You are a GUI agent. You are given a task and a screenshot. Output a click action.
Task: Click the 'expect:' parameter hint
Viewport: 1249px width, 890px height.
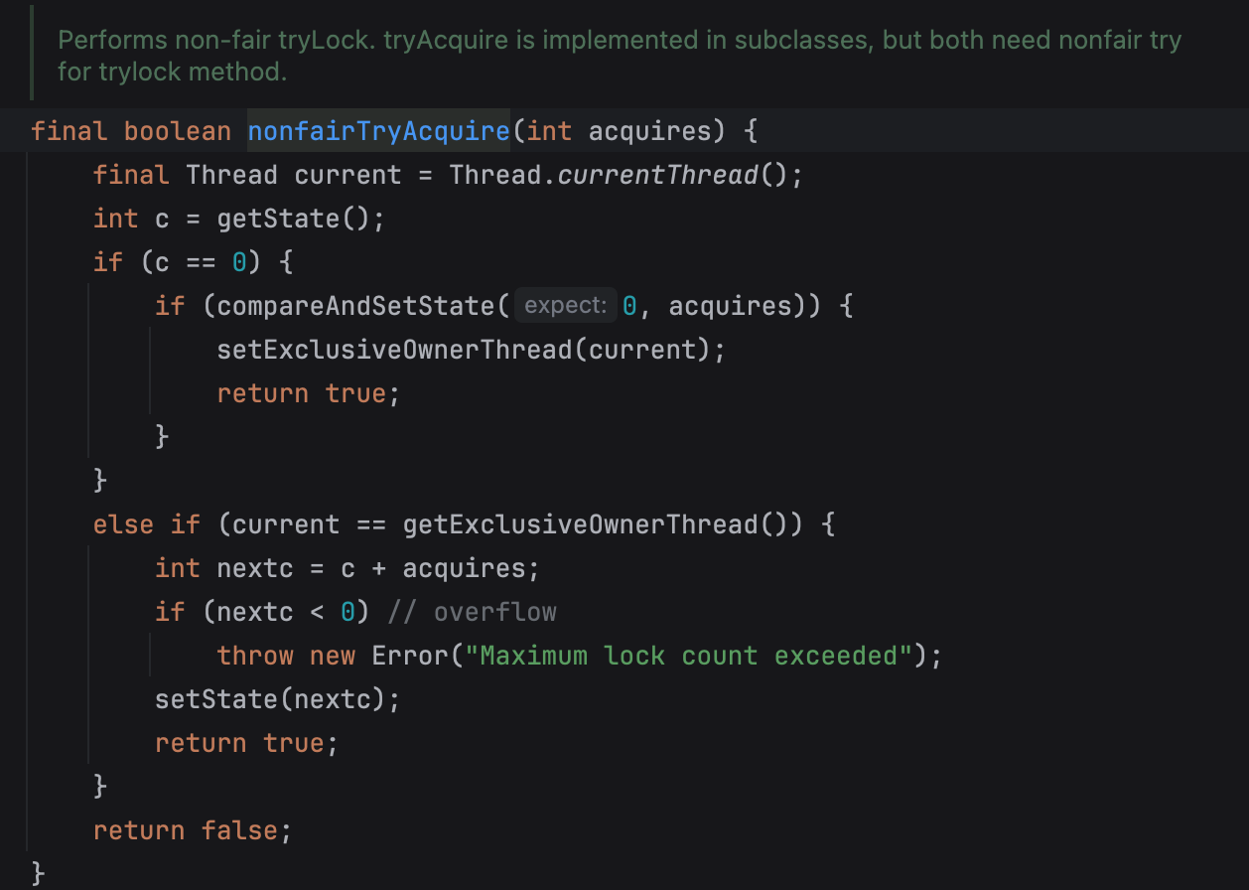[565, 306]
